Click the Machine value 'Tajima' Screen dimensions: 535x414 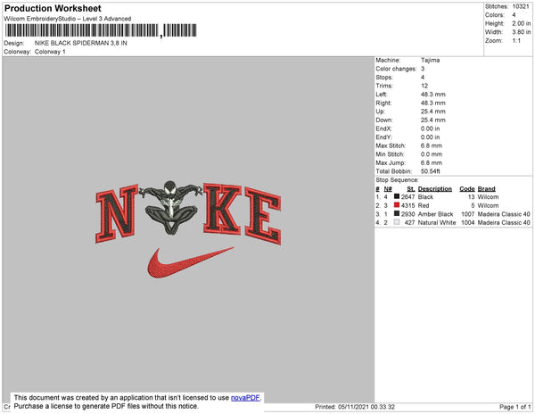431,60
